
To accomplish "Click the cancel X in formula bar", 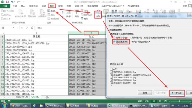I will pyautogui.click(x=22, y=28).
